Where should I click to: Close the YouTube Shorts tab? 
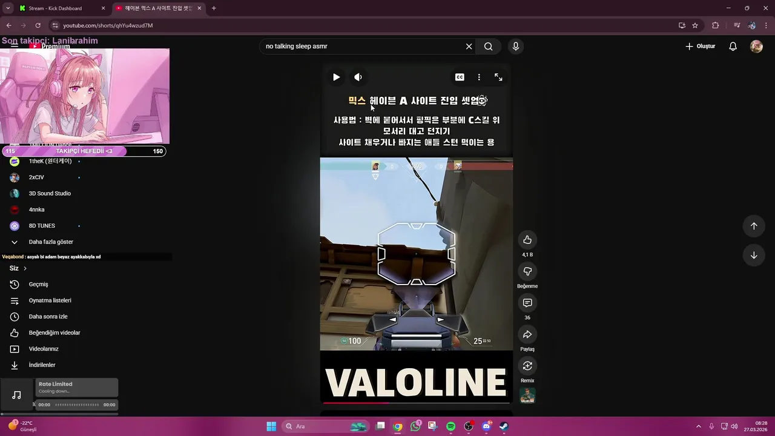point(199,8)
